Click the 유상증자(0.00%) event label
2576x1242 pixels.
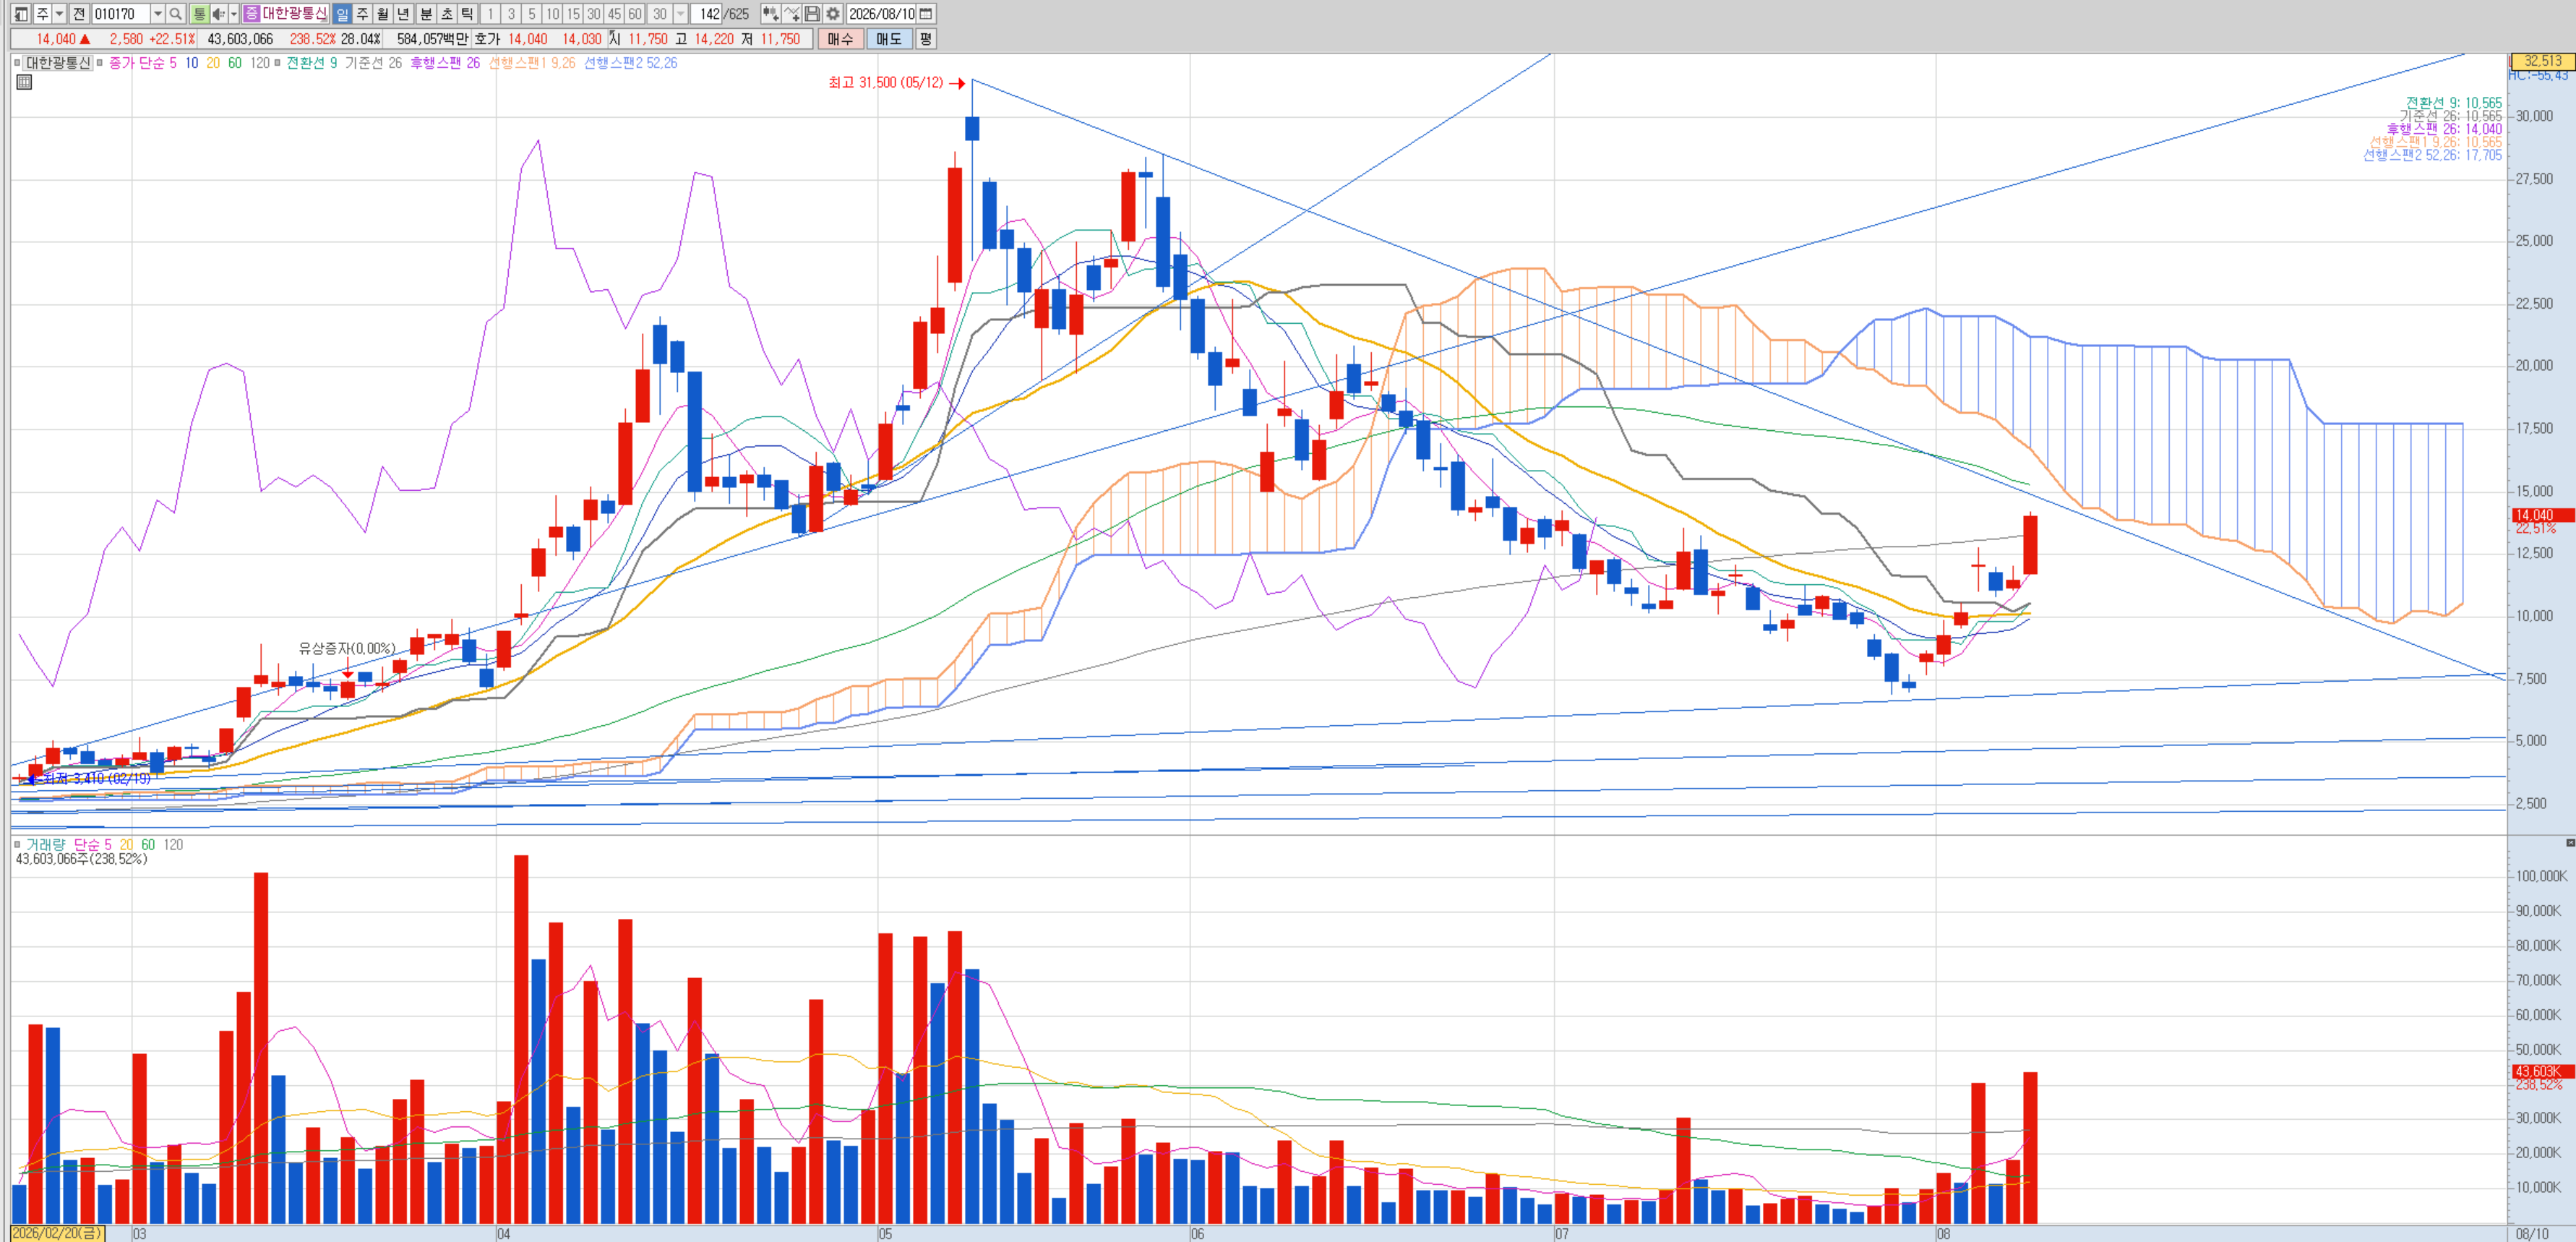click(x=347, y=649)
